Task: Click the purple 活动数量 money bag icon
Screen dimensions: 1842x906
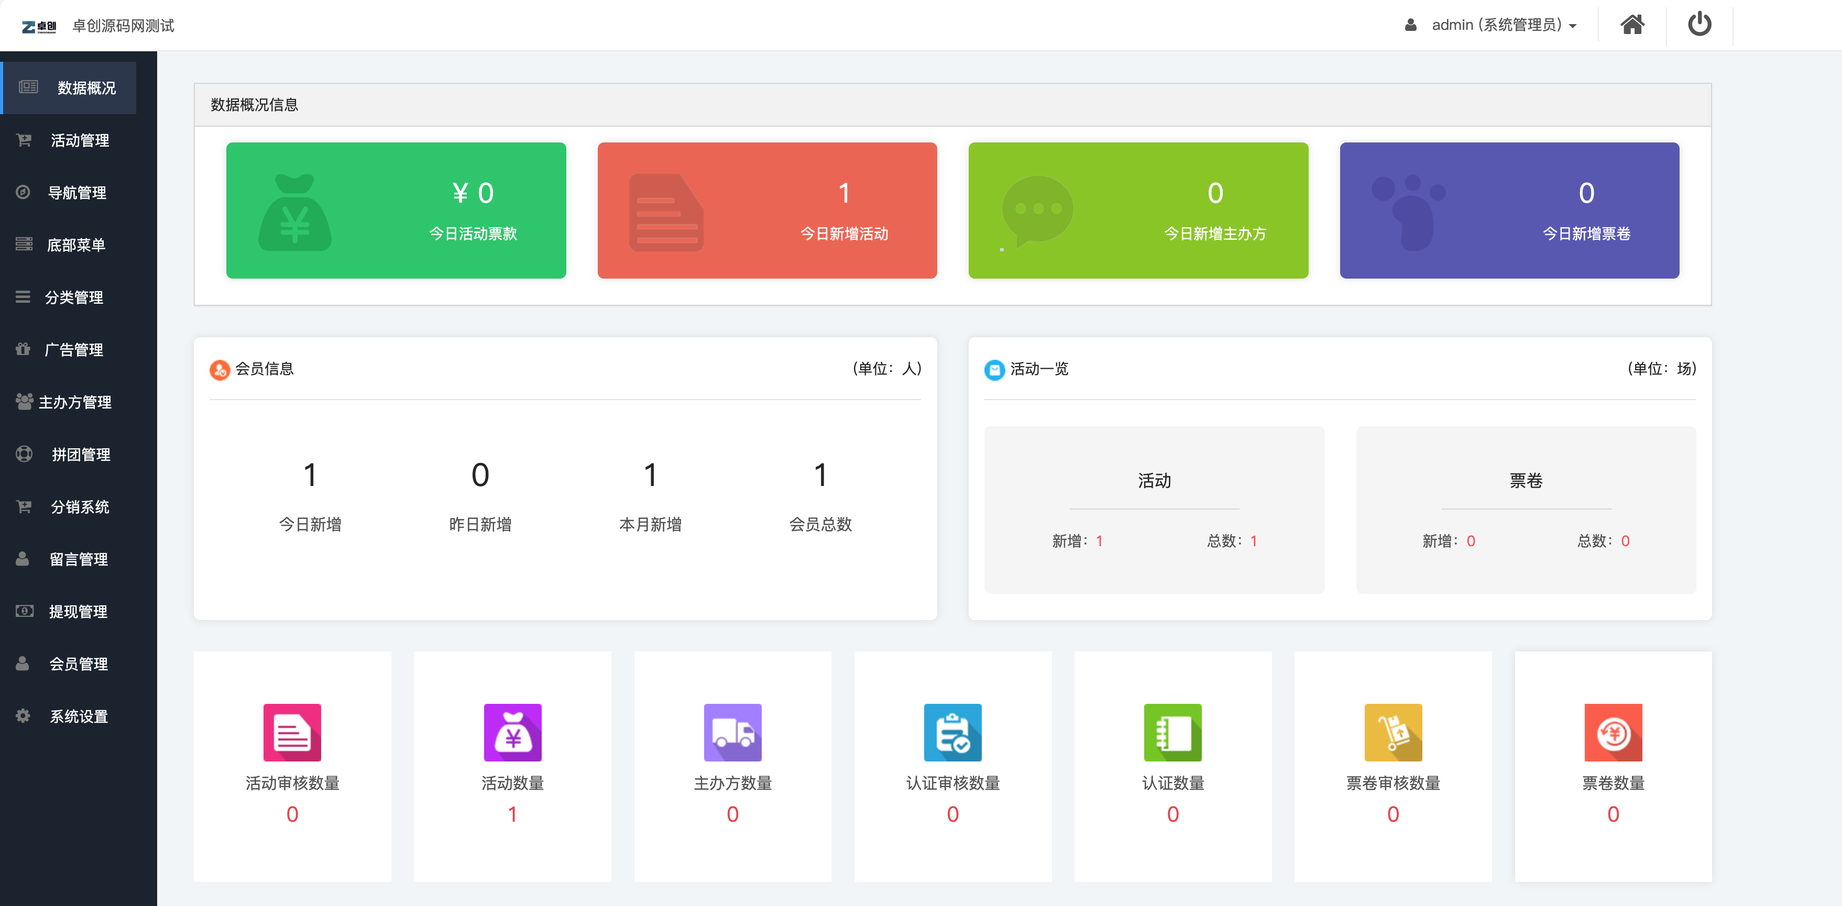Action: [x=512, y=732]
